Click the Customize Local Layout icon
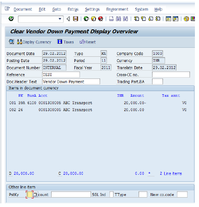This screenshot has width=199, height=207. (193, 19)
